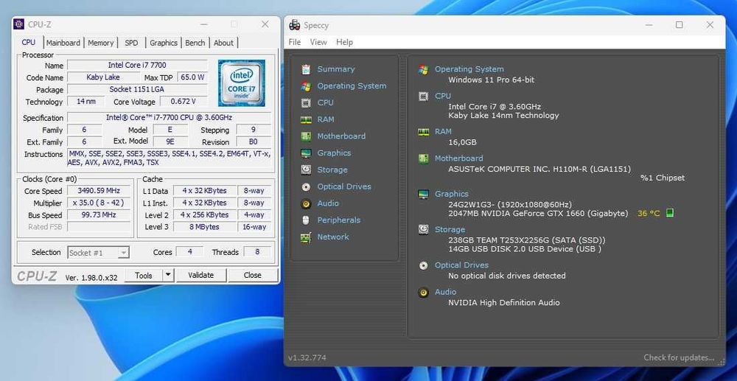Open the Help menu in Speccy
Image resolution: width=737 pixels, height=381 pixels.
[344, 42]
